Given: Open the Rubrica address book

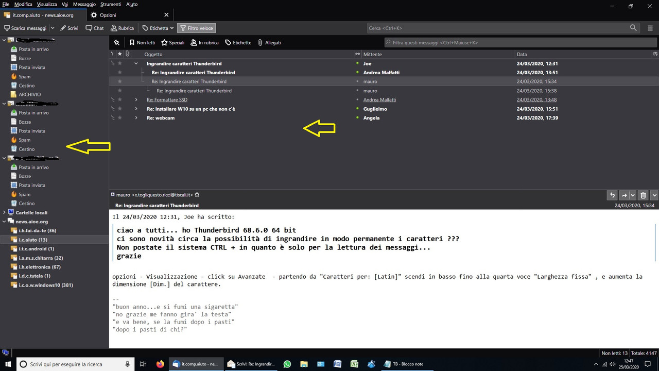Looking at the screenshot, I should tap(122, 28).
